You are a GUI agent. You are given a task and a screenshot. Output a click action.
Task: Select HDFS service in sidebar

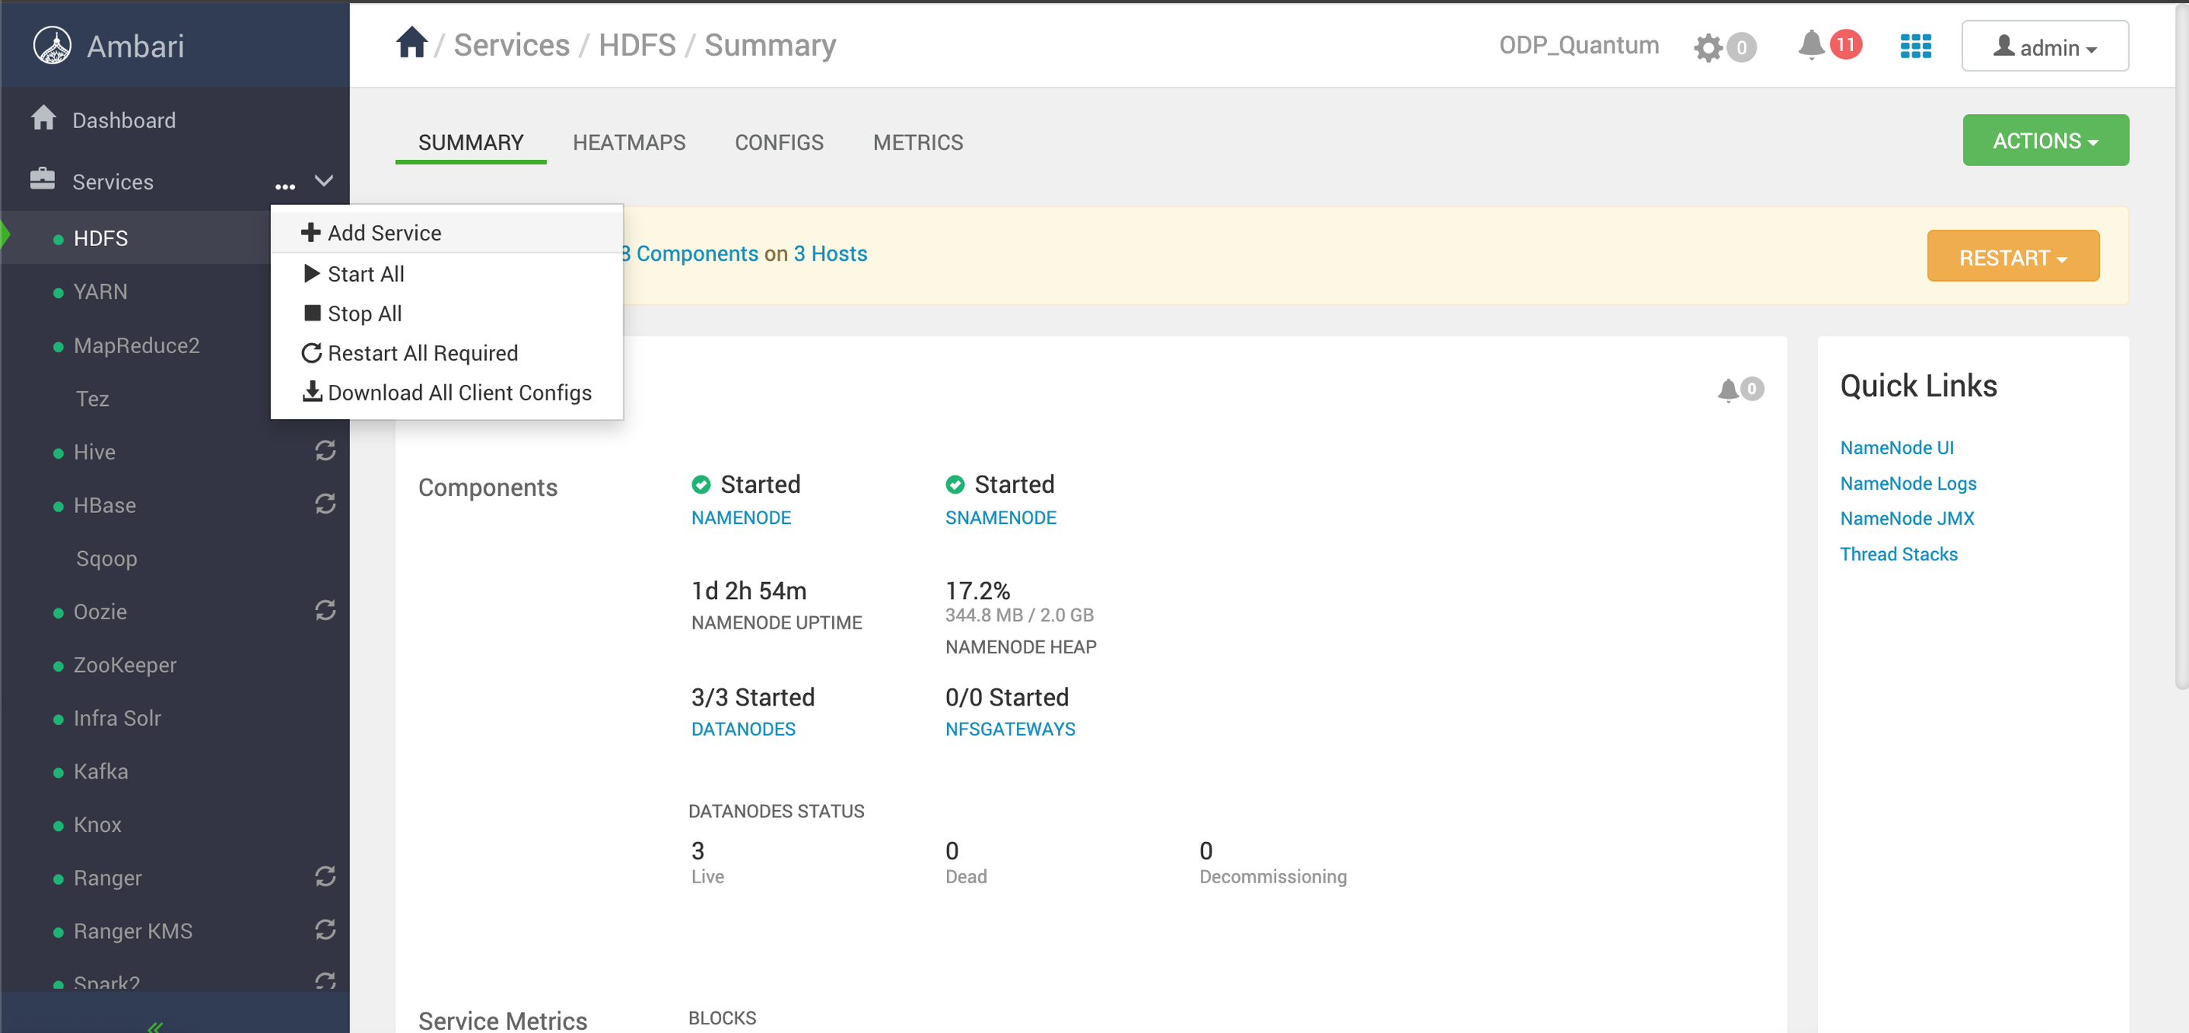[100, 237]
